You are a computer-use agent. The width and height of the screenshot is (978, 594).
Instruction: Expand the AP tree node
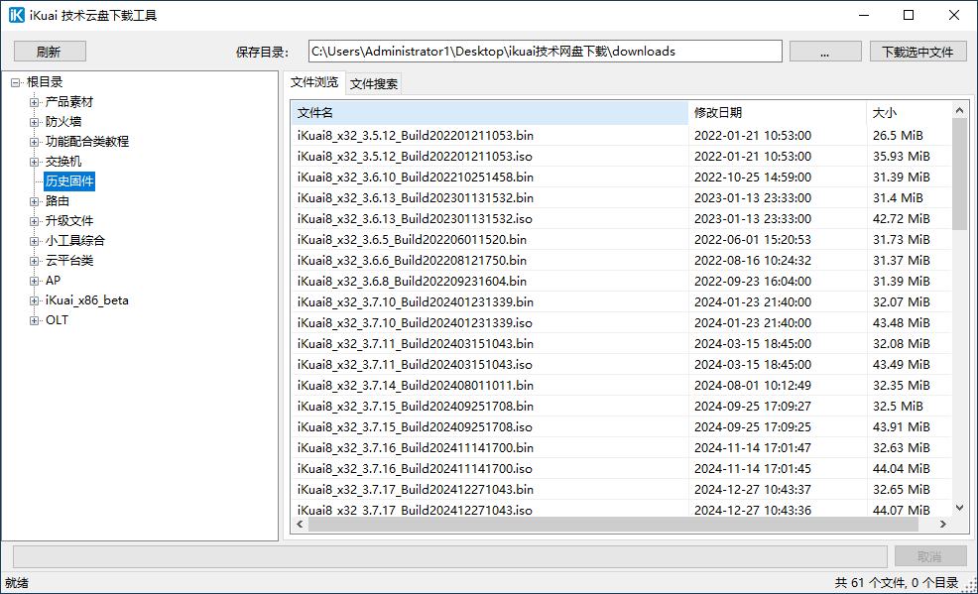coord(35,281)
